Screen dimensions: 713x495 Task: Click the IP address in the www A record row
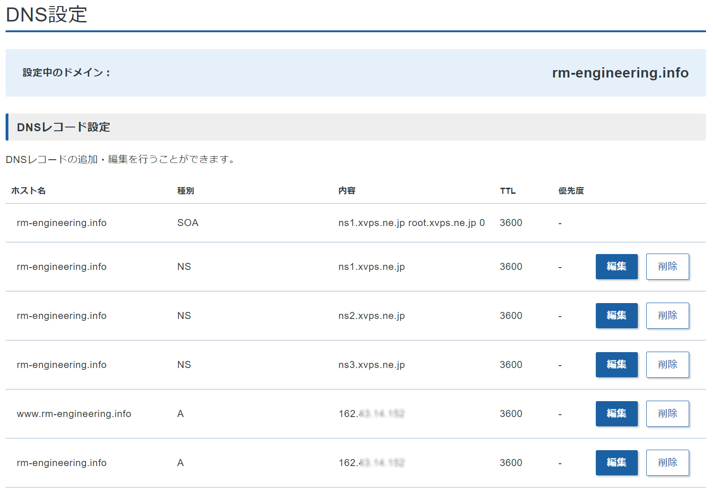(371, 414)
